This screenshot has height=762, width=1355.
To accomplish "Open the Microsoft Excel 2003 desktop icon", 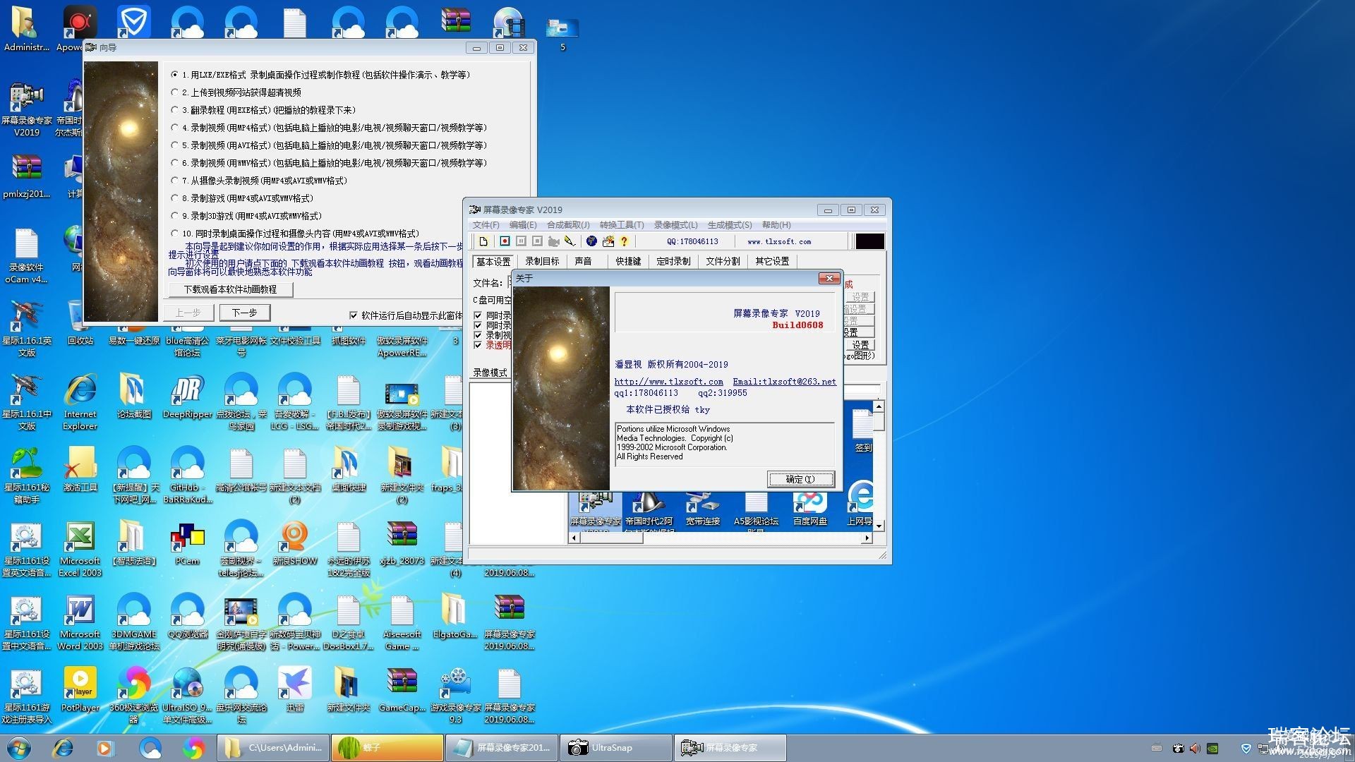I will point(80,549).
